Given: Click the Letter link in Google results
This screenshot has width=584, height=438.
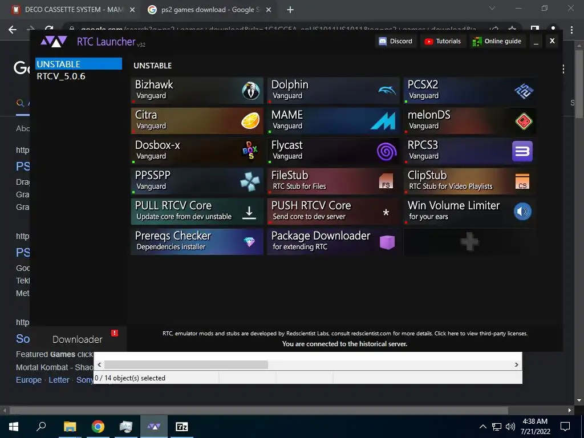Looking at the screenshot, I should pos(59,380).
